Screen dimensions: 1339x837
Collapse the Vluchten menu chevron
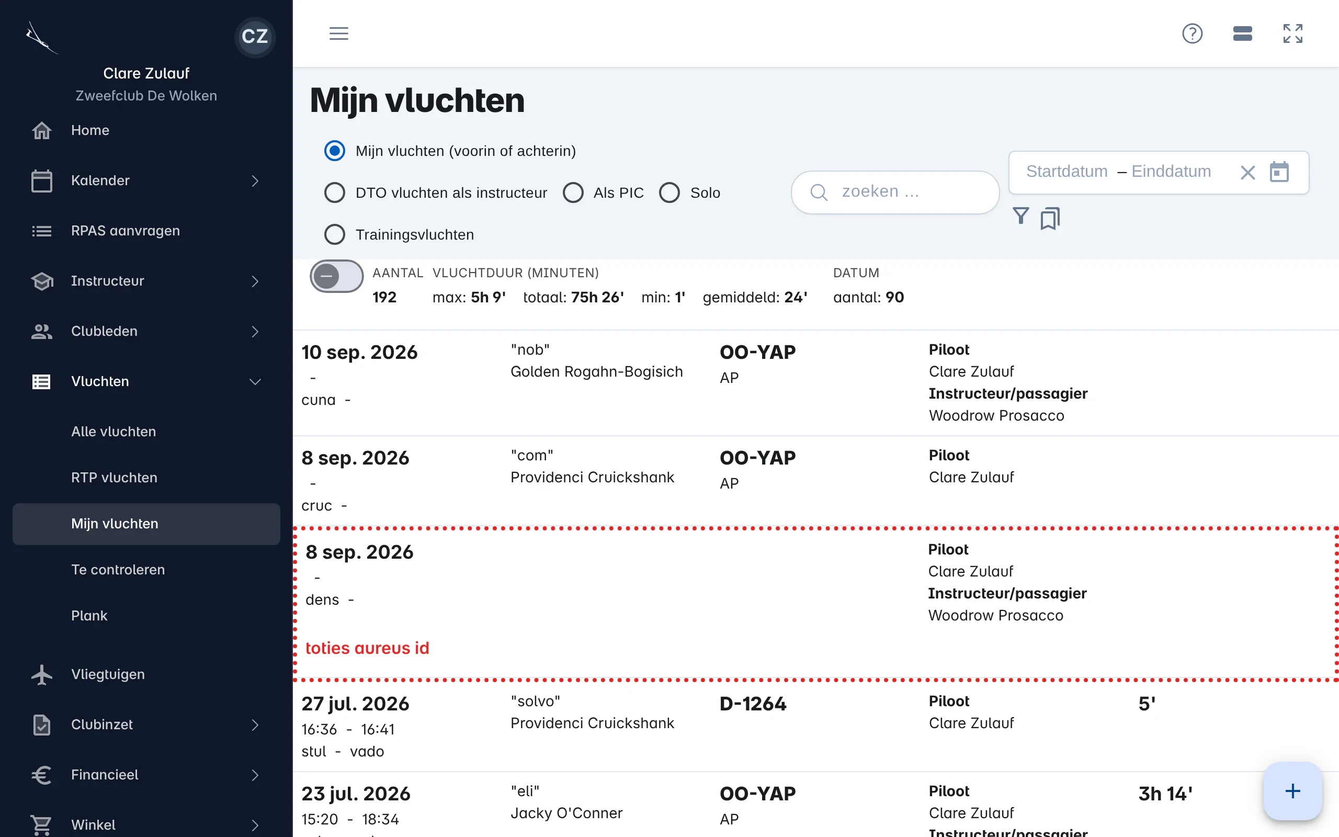[255, 382]
